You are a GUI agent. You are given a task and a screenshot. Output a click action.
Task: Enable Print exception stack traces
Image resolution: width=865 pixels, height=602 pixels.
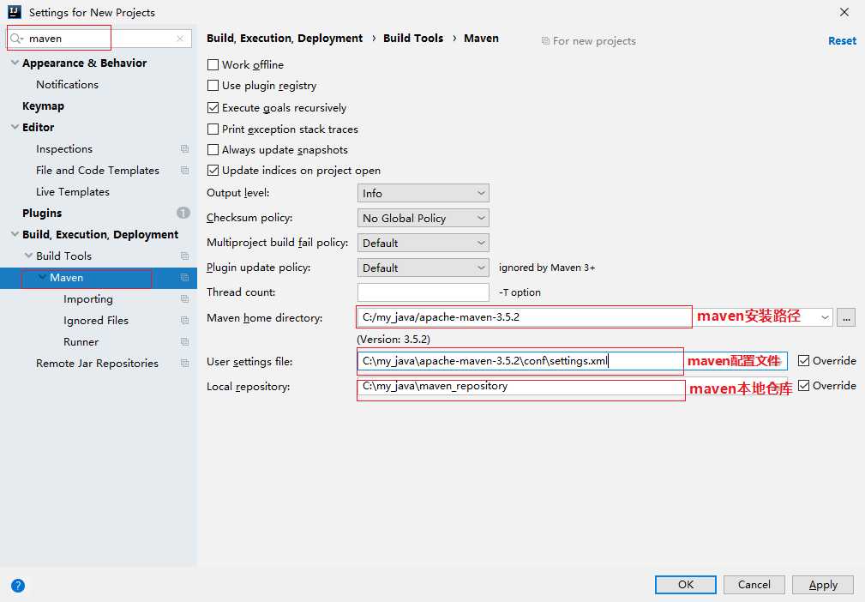(x=213, y=129)
